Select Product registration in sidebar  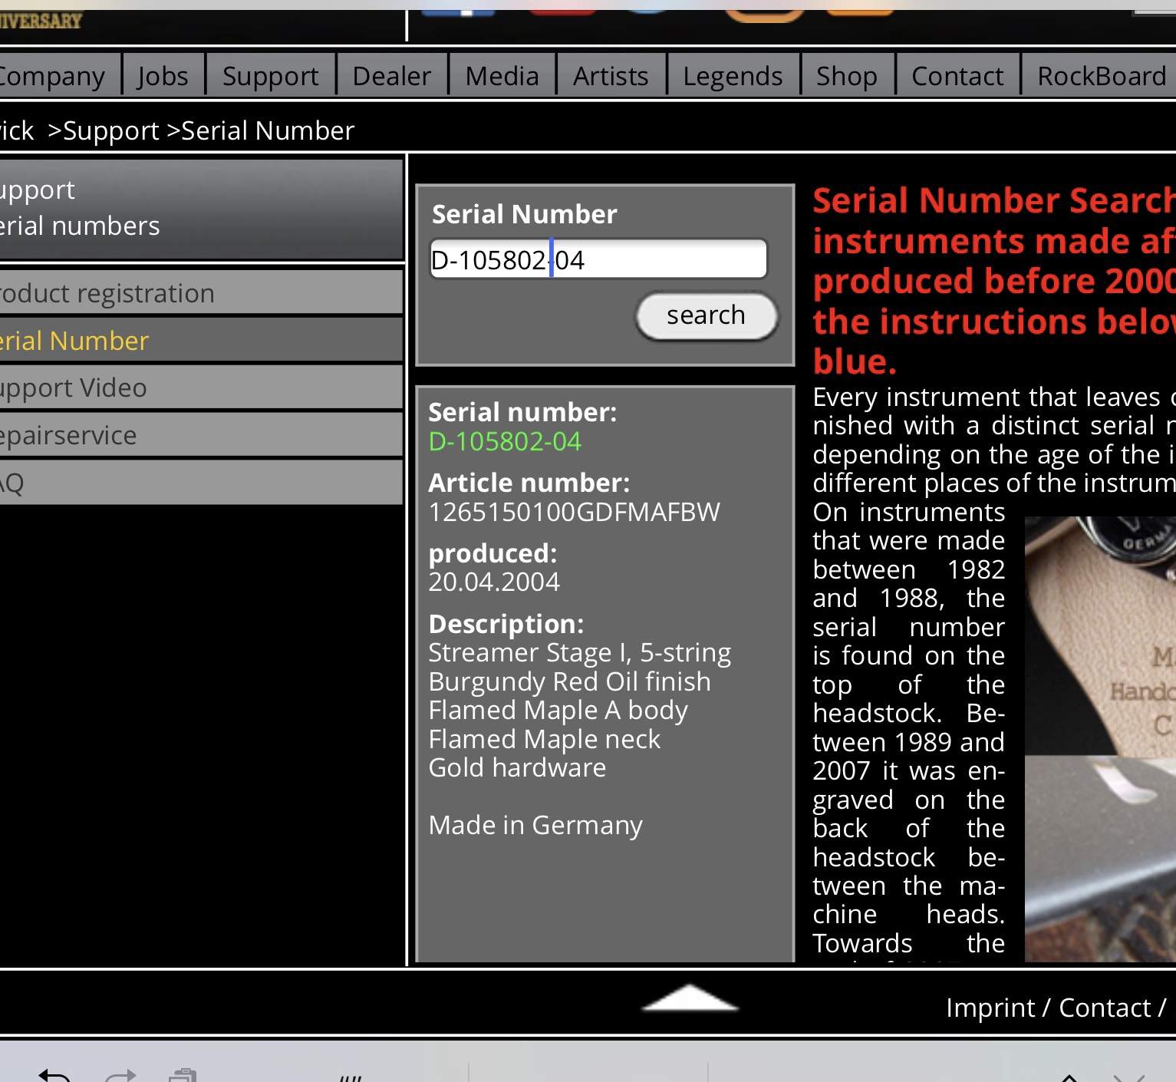click(x=201, y=293)
